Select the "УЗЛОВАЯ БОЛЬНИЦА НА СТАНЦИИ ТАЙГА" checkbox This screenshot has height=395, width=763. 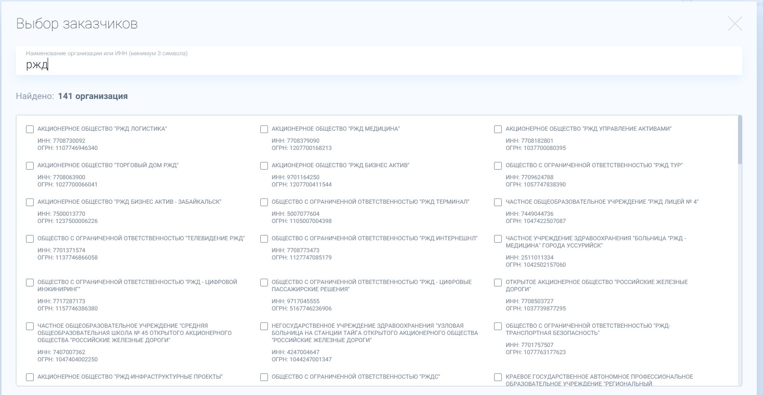(x=264, y=326)
